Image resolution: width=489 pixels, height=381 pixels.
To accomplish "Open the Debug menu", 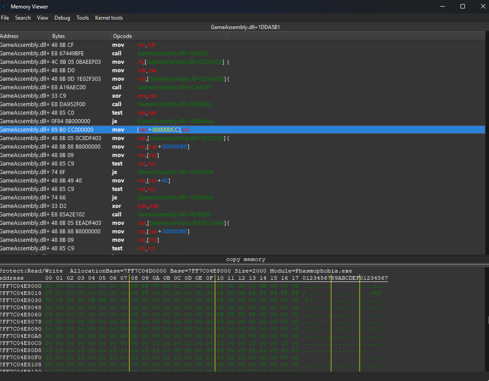I will pos(62,18).
